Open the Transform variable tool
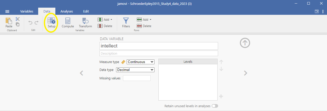This screenshot has height=111, width=327. (85, 22)
